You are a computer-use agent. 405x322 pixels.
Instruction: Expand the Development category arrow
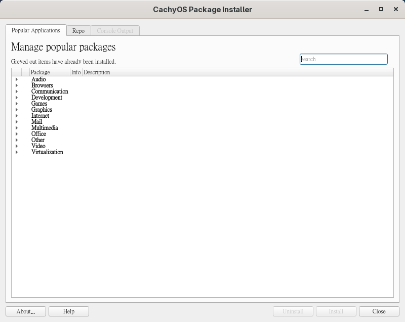(17, 98)
